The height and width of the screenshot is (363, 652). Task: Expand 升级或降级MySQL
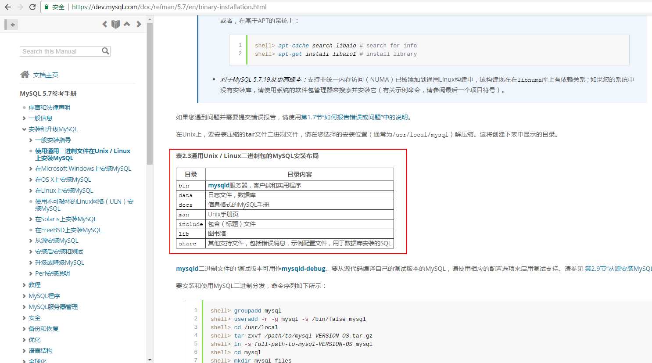pos(31,262)
